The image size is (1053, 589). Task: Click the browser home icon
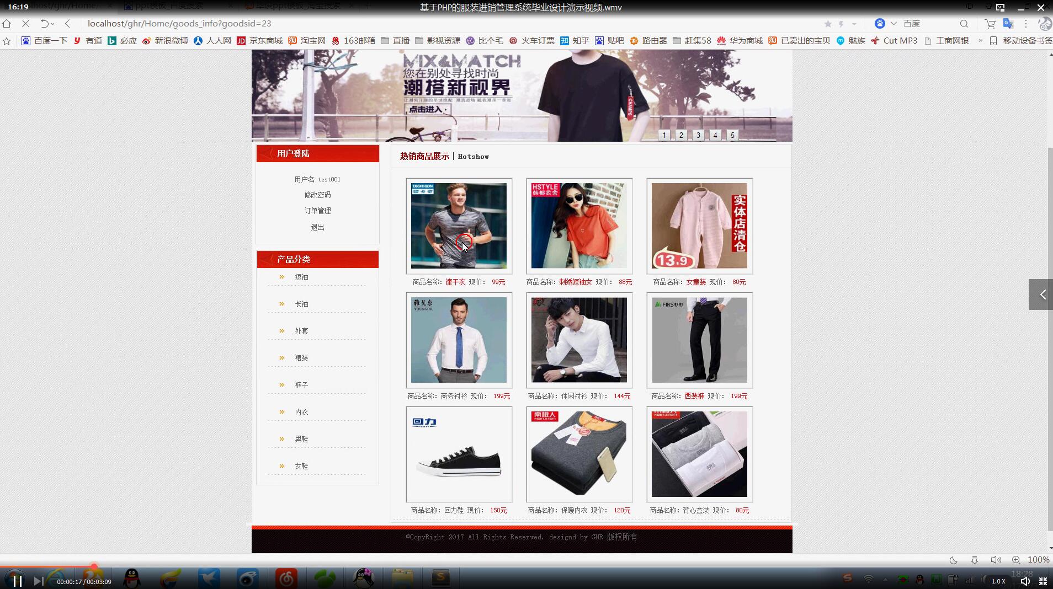[x=7, y=24]
